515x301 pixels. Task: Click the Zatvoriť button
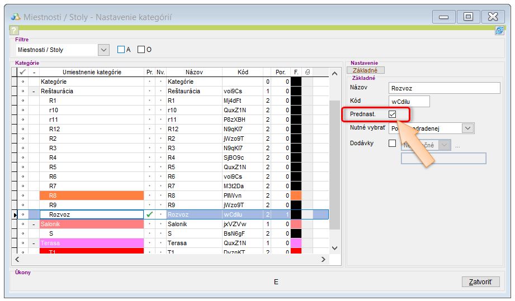(x=480, y=281)
